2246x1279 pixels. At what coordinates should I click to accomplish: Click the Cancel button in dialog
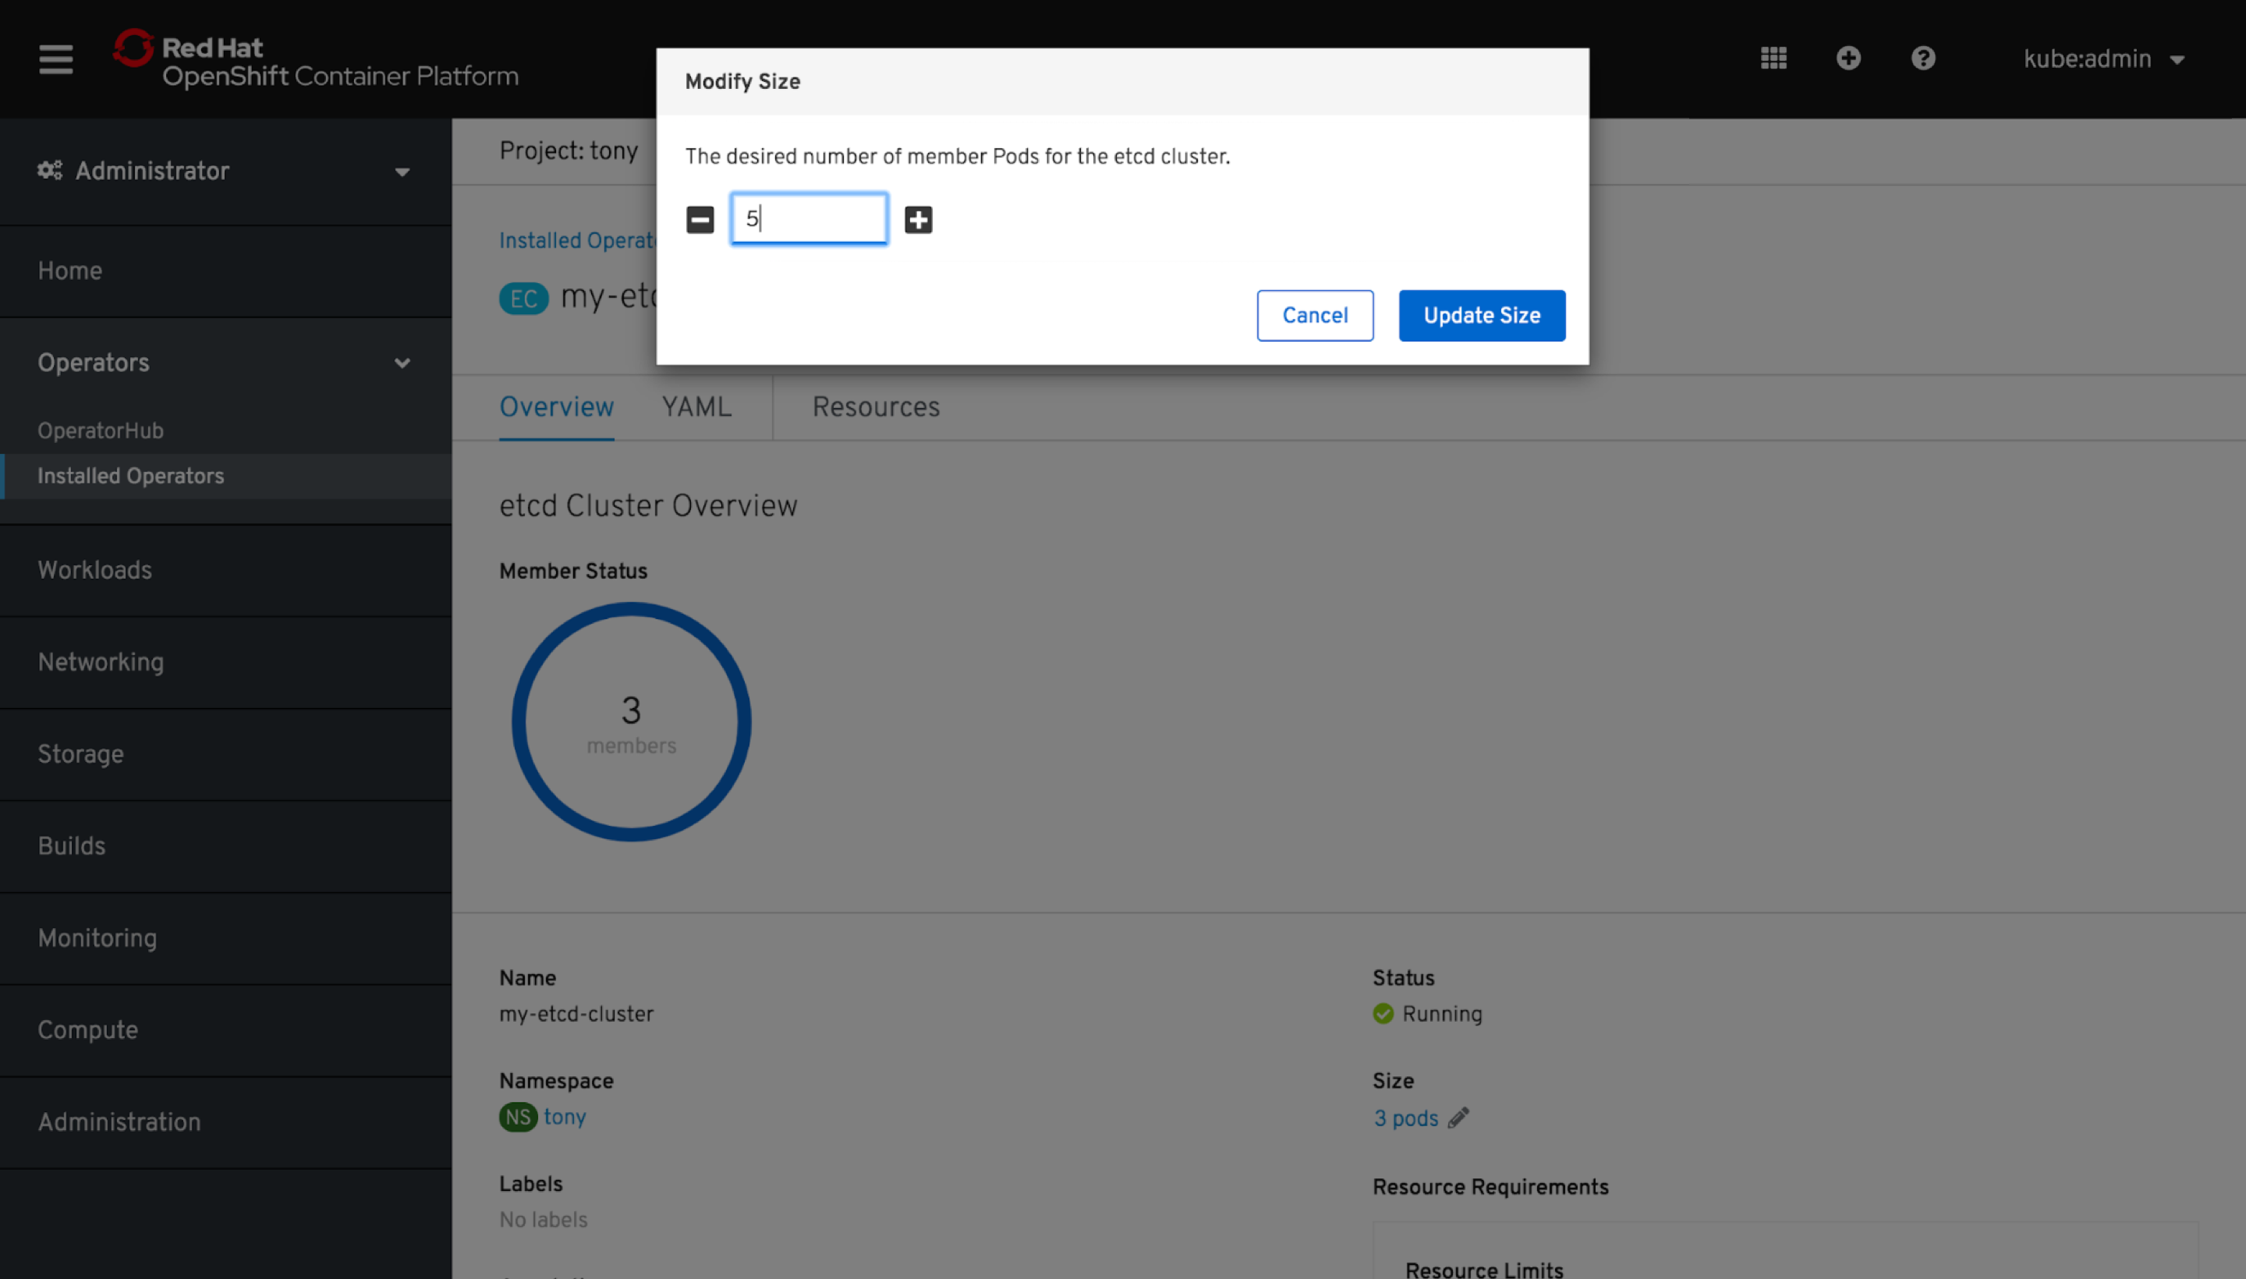tap(1314, 315)
